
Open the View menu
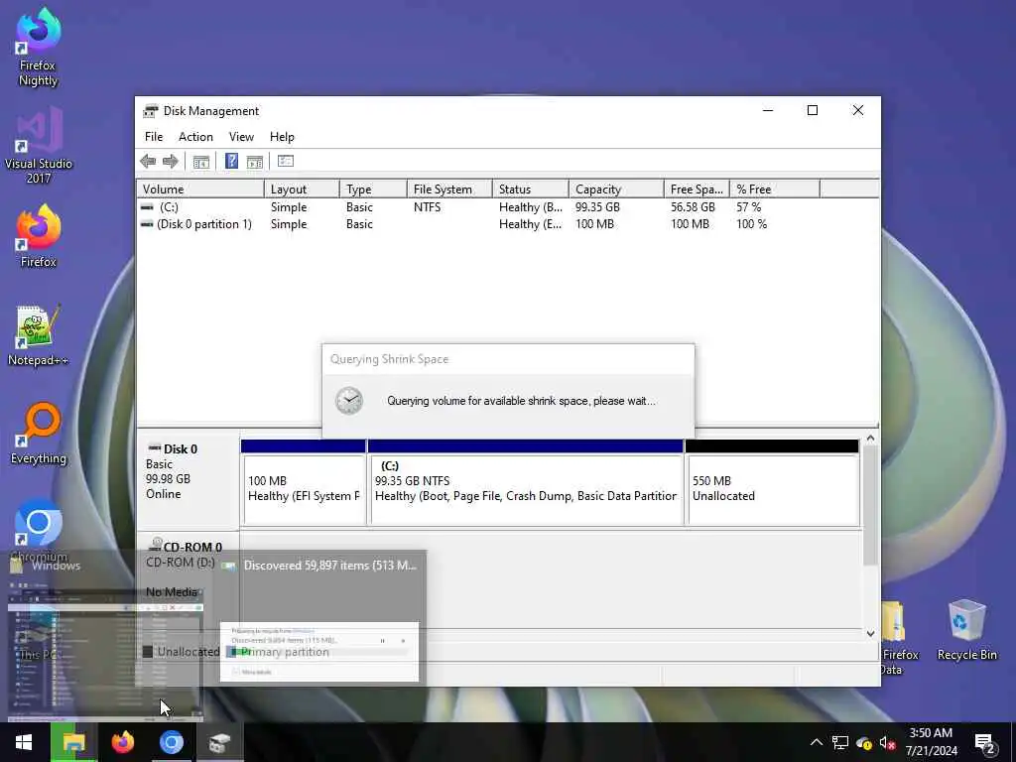tap(241, 137)
